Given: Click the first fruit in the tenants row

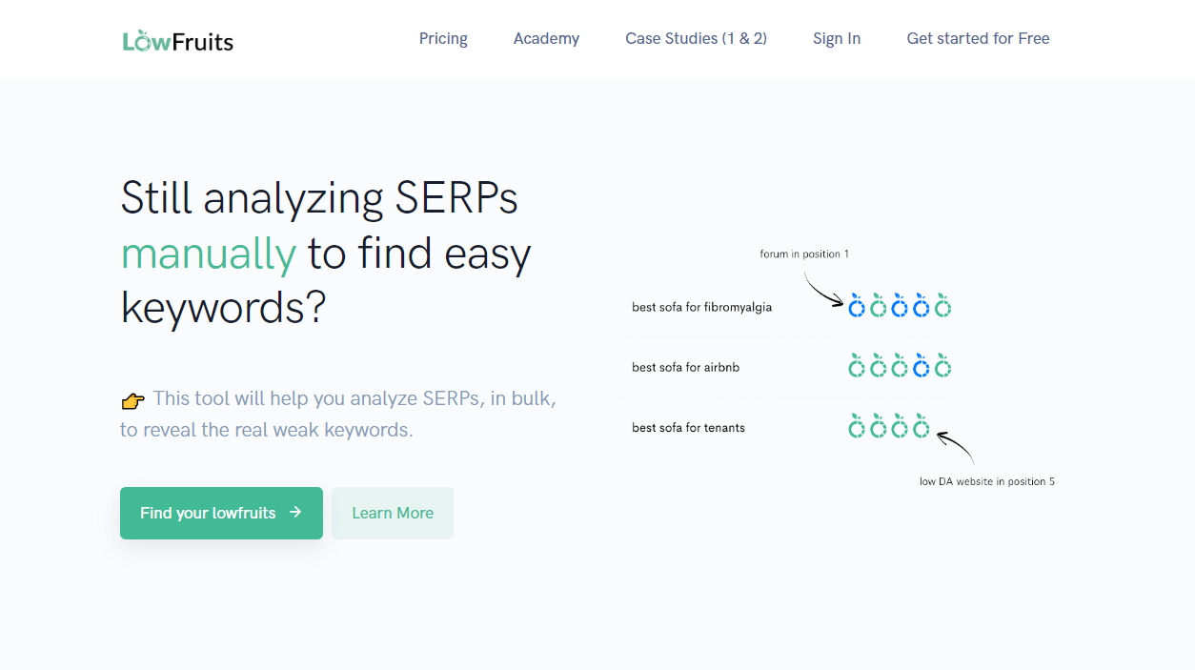Looking at the screenshot, I should (x=856, y=426).
